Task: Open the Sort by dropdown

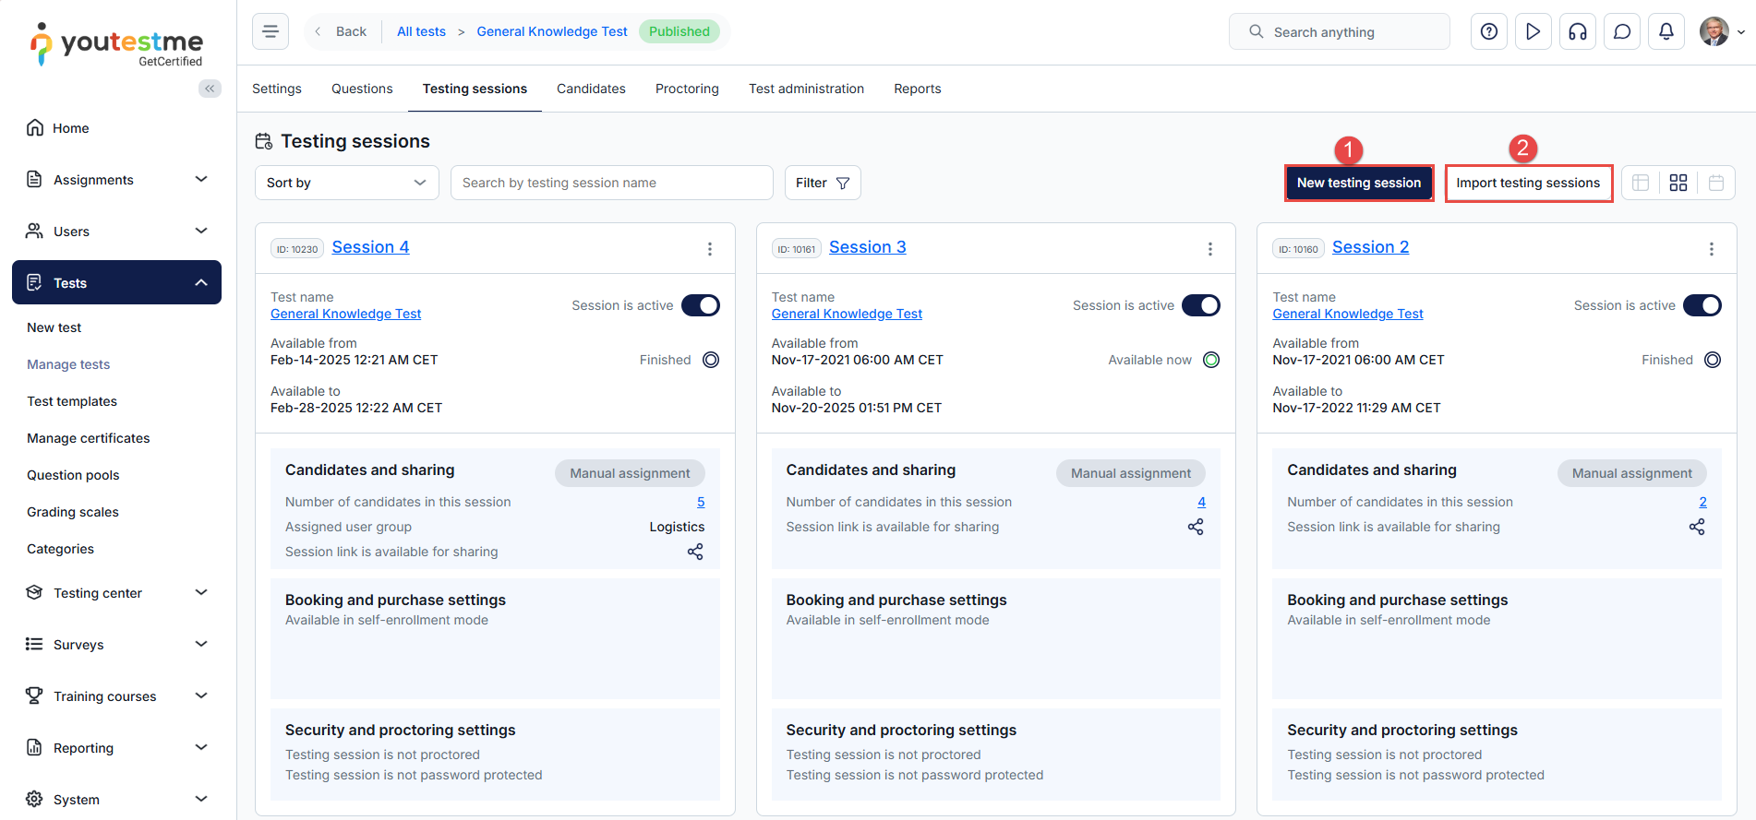Action: 346,183
